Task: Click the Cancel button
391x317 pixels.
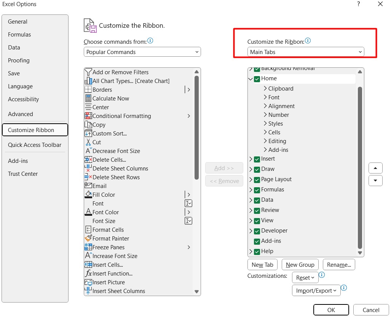Action: tap(371, 310)
